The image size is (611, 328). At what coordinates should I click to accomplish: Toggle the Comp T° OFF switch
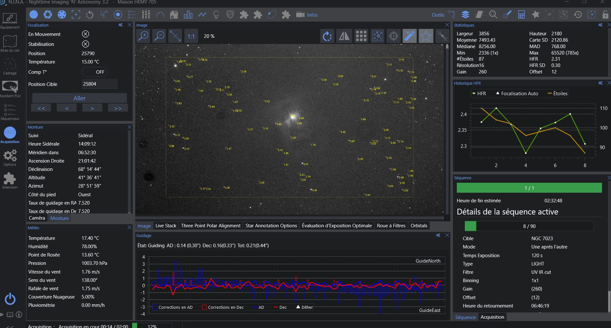(95, 72)
